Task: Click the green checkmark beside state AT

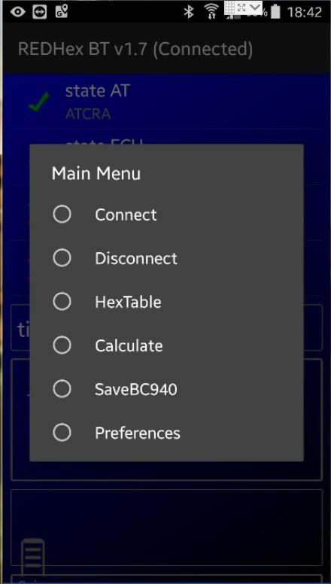Action: 39,102
